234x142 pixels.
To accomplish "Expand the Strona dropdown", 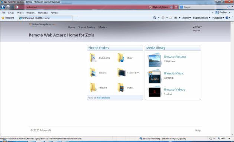I will click(186, 17).
